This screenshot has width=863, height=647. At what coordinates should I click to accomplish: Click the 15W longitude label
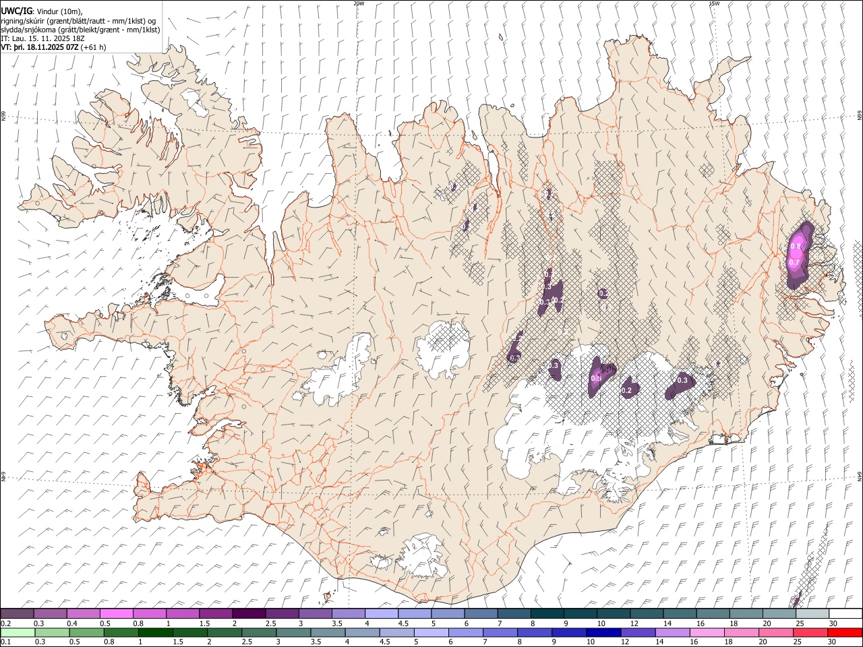714,3
